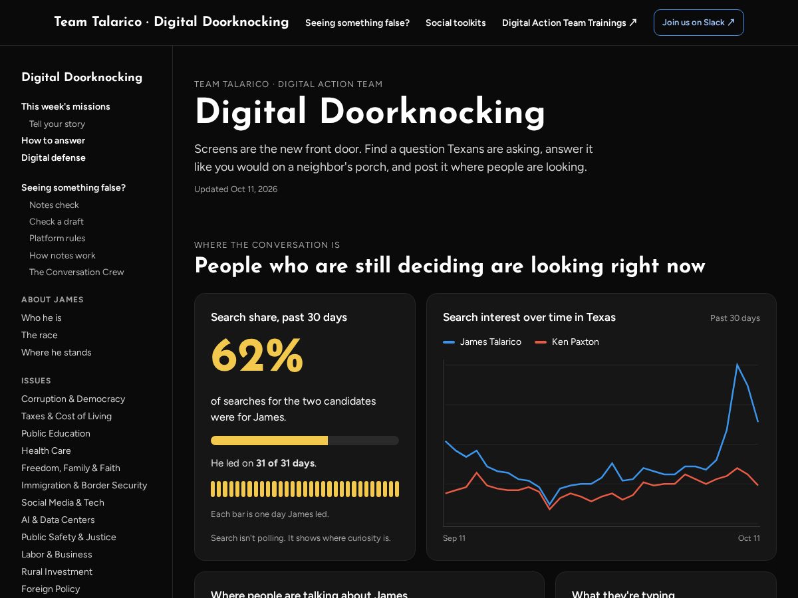
Task: Open The race link
Action: click(39, 335)
